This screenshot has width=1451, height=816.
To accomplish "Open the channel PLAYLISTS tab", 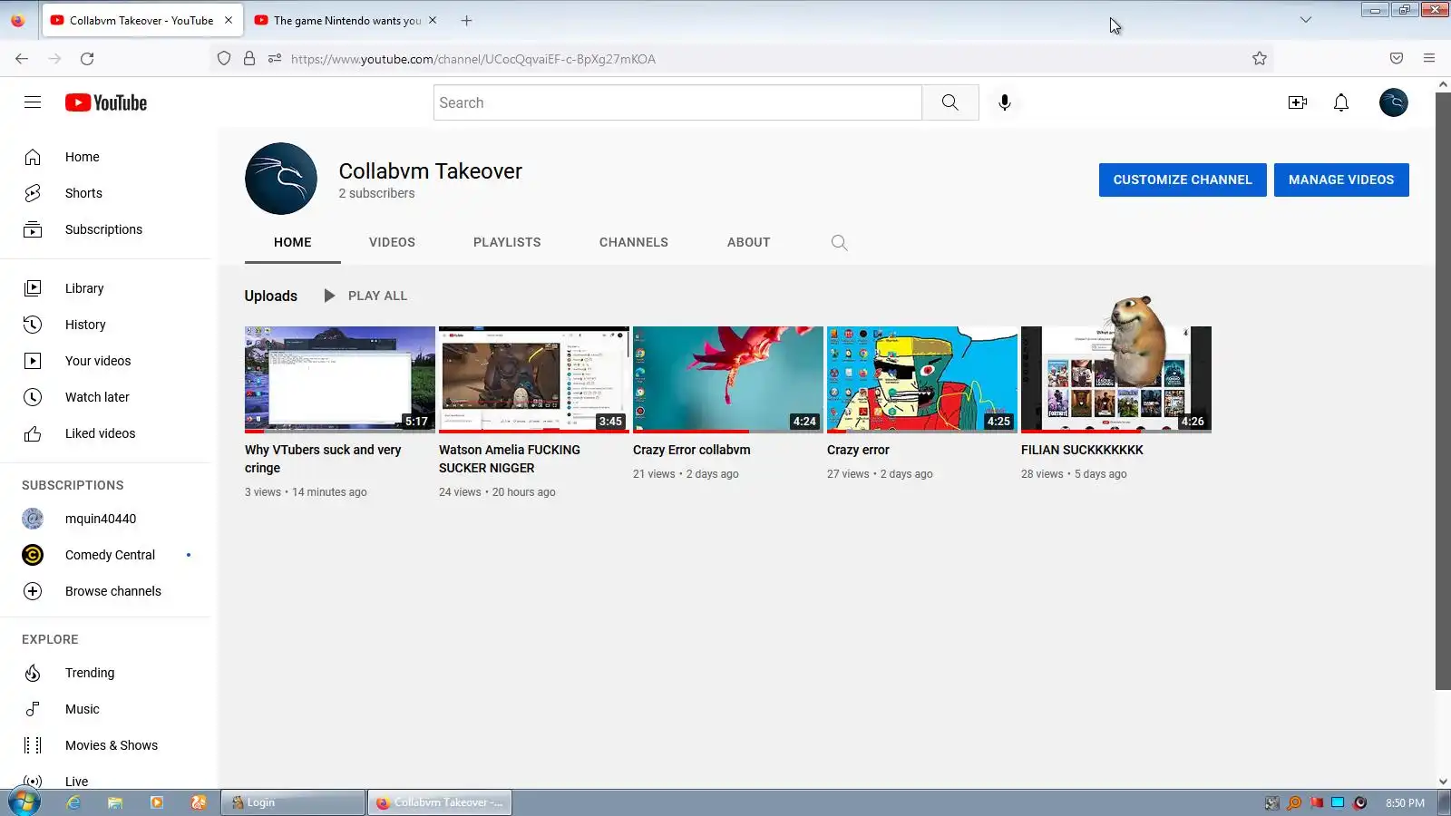I will point(507,242).
